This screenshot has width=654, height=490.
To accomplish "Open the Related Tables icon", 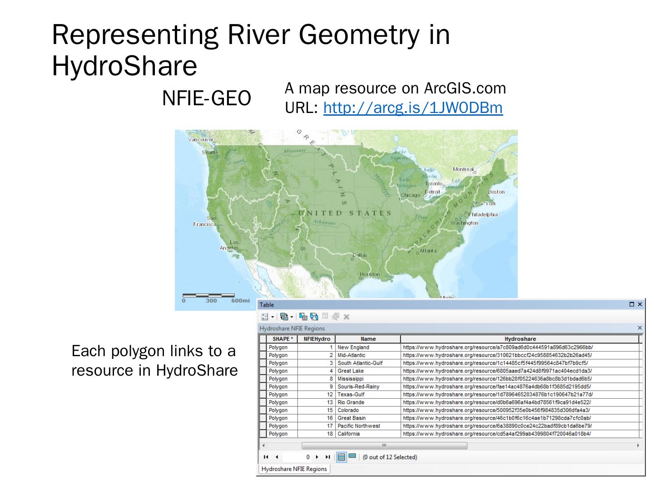I will (284, 317).
